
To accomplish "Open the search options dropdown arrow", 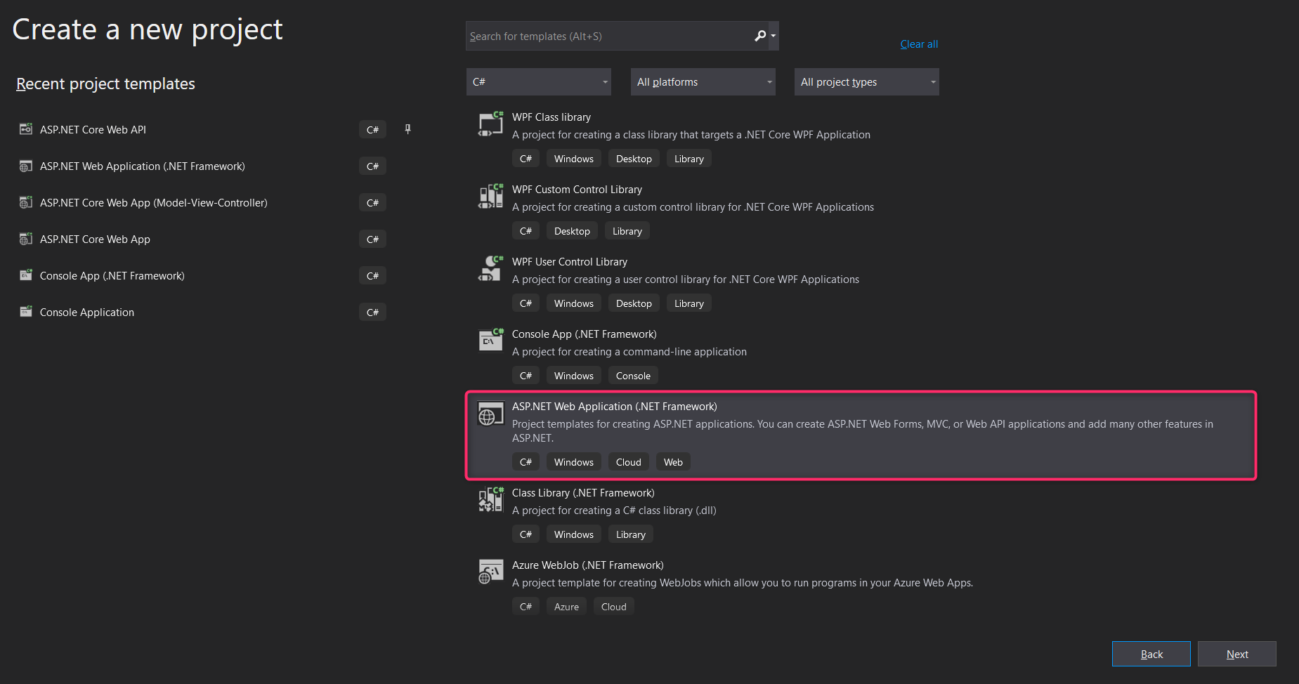I will click(x=773, y=36).
